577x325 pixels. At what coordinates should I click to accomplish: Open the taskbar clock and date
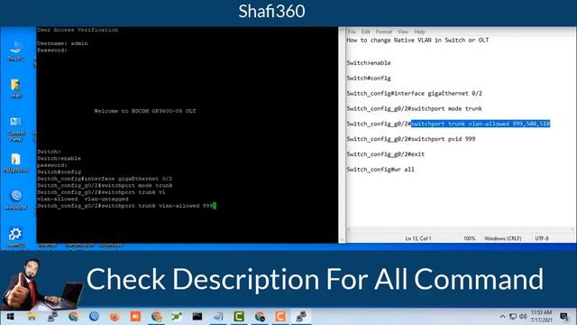coord(541,317)
